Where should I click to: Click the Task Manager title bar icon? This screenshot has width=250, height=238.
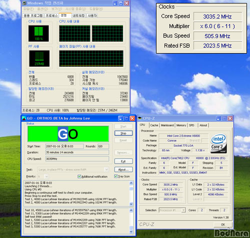coord(24,3)
